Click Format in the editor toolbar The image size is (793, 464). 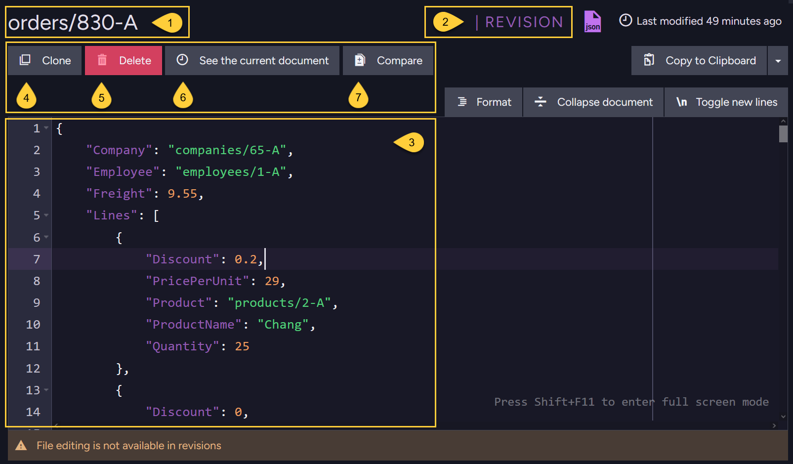(484, 102)
